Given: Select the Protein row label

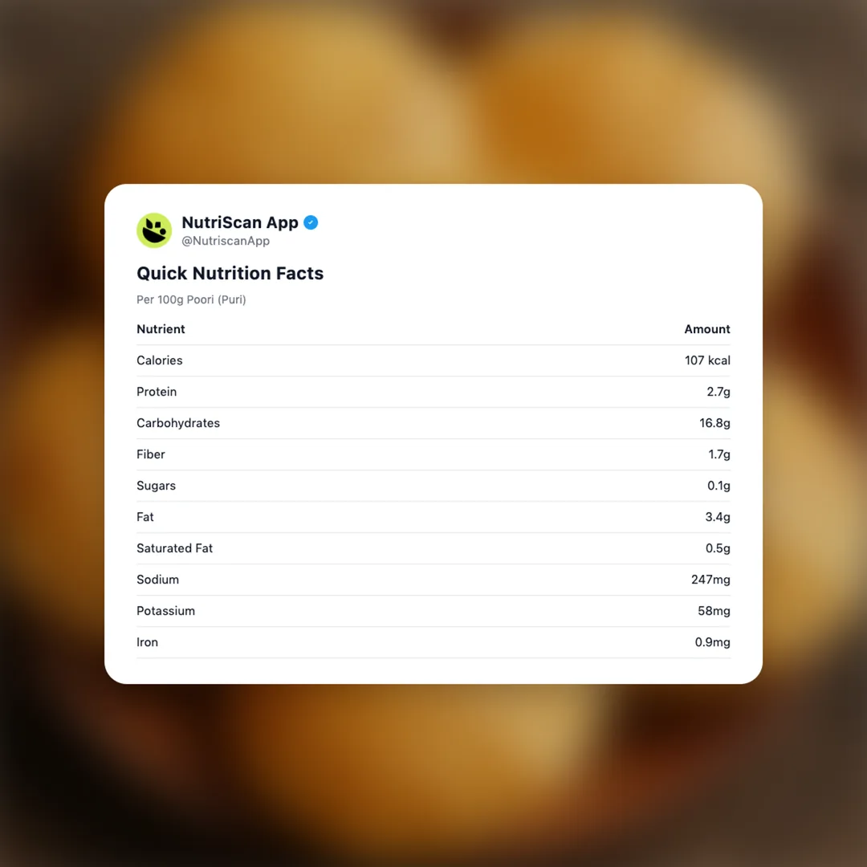Looking at the screenshot, I should (157, 392).
